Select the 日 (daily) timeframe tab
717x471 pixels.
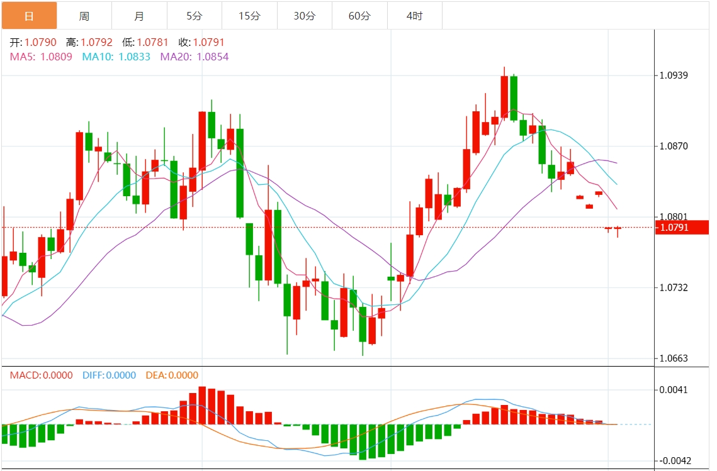click(29, 16)
